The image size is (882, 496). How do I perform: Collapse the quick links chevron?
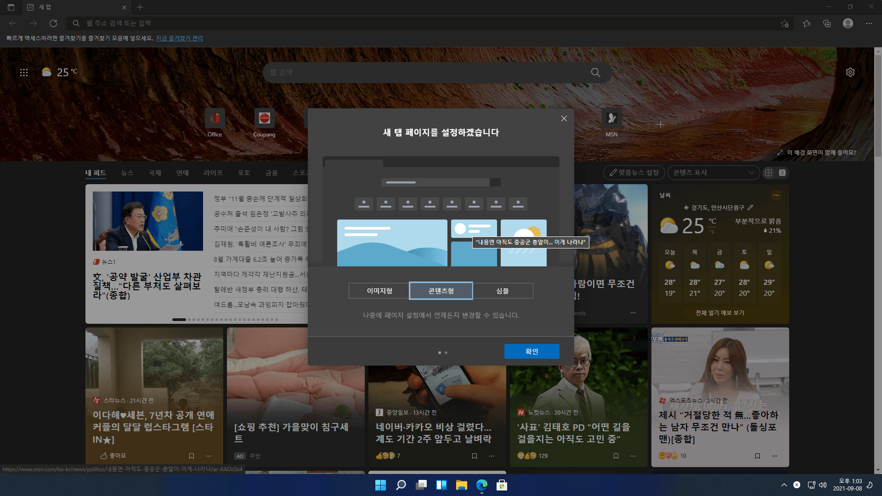point(676,93)
